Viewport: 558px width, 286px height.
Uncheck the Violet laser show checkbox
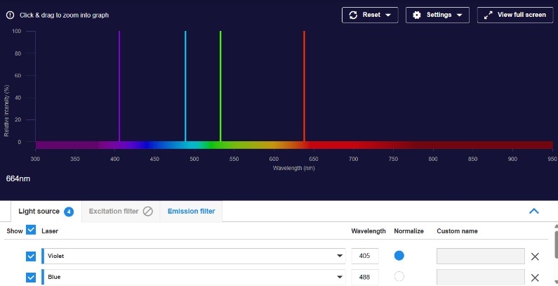[x=31, y=256]
